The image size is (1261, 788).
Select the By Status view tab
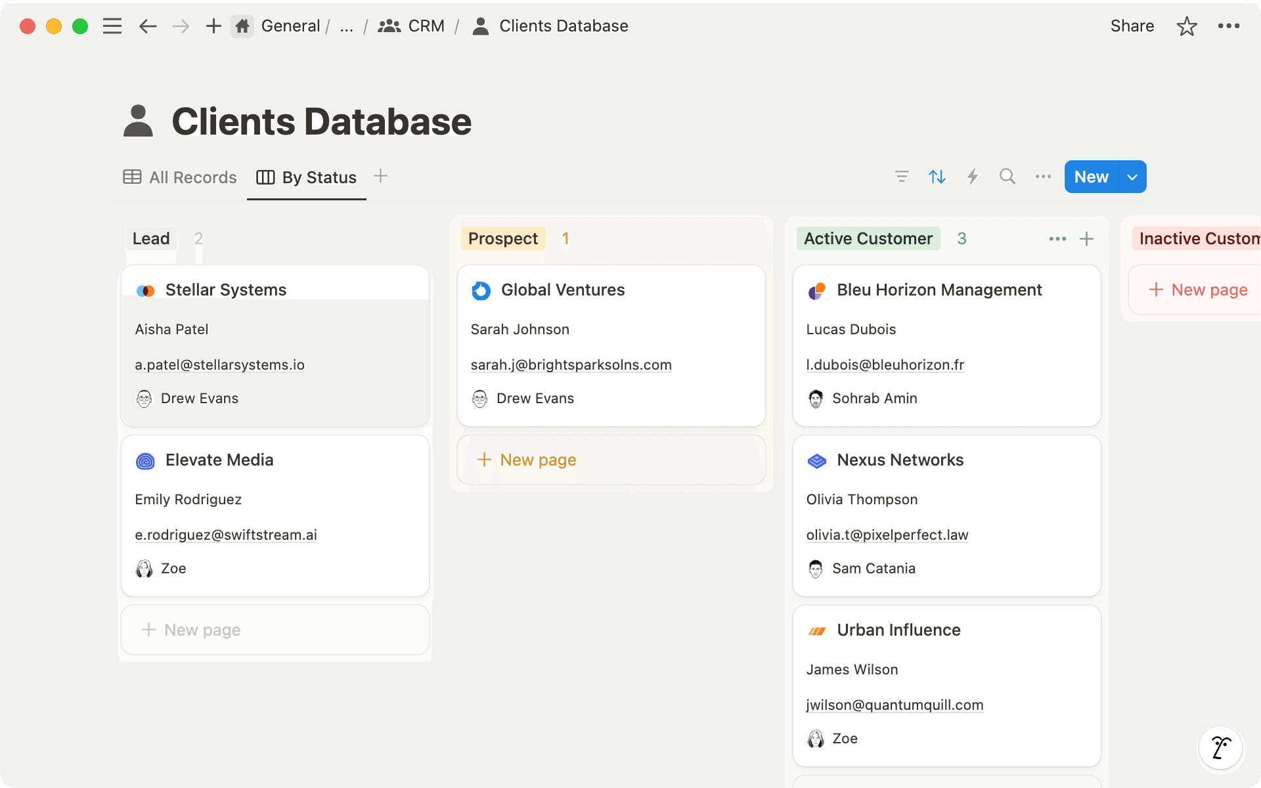[x=306, y=177]
